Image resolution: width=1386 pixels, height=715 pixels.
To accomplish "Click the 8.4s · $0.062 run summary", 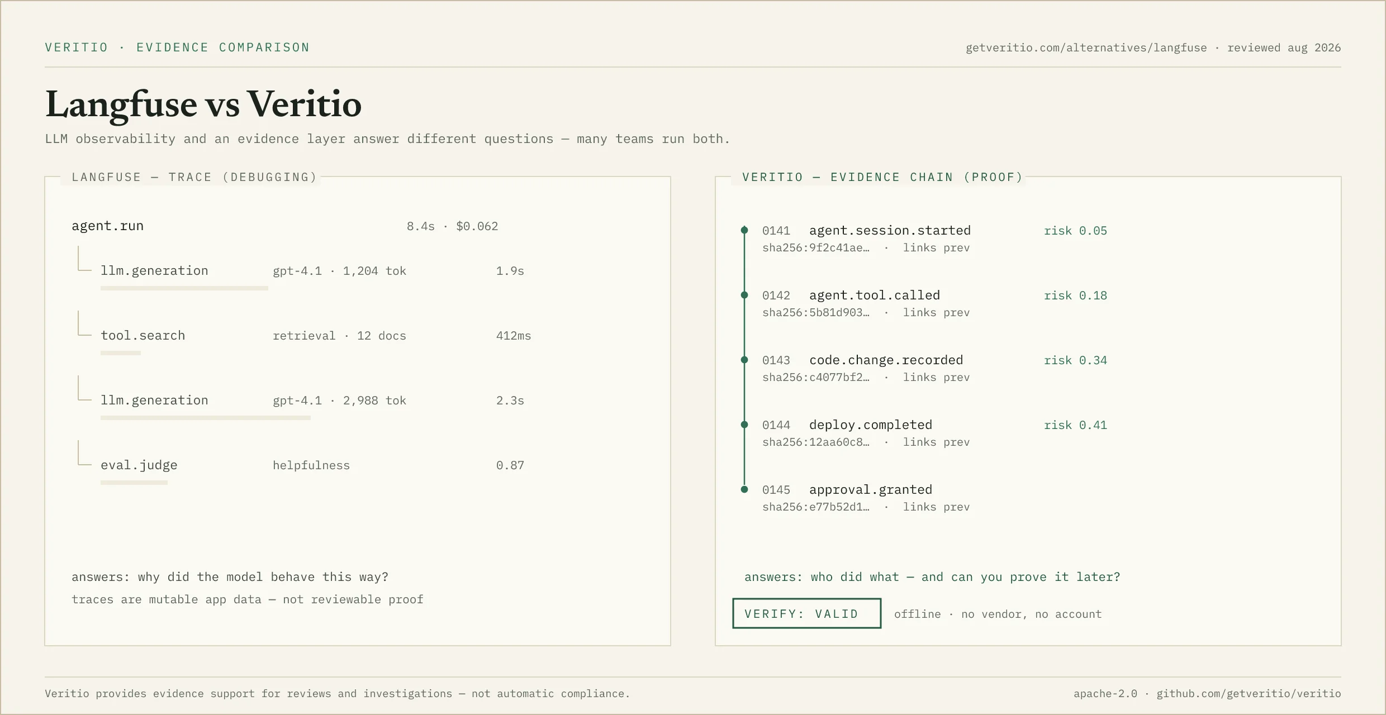I will [452, 226].
